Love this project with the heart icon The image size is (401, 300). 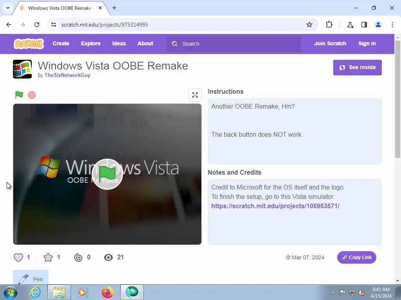[x=18, y=257]
